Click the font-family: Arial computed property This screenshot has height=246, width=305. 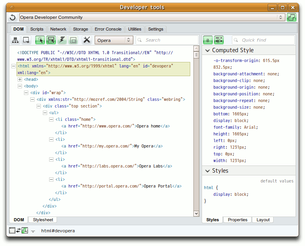coord(235,128)
